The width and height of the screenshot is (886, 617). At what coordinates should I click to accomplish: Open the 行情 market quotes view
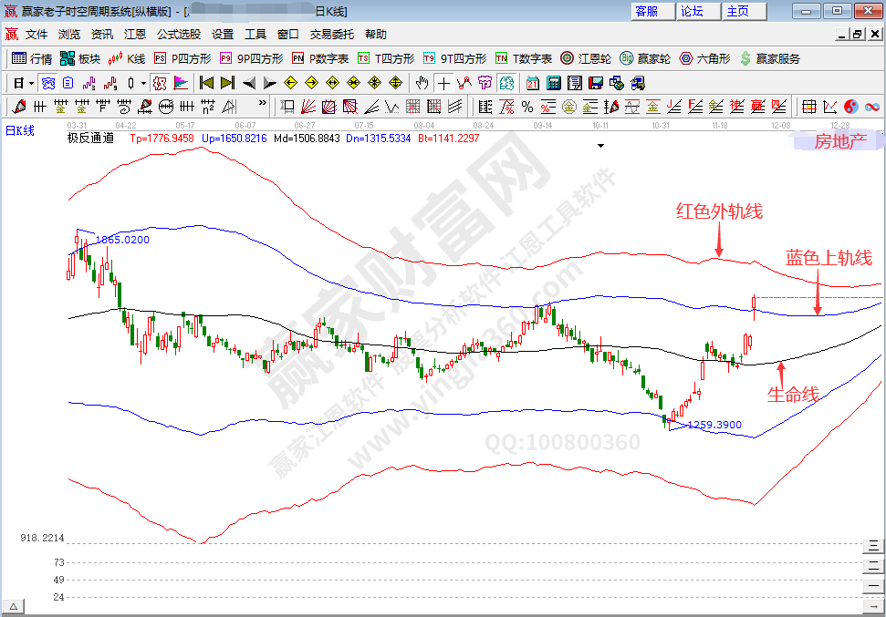pyautogui.click(x=31, y=58)
